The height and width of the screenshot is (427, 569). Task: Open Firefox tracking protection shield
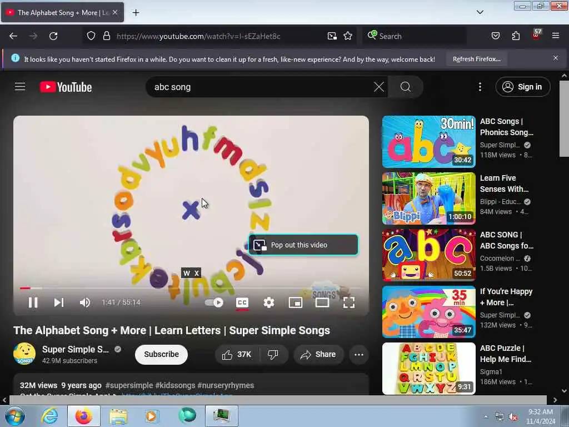coord(91,36)
